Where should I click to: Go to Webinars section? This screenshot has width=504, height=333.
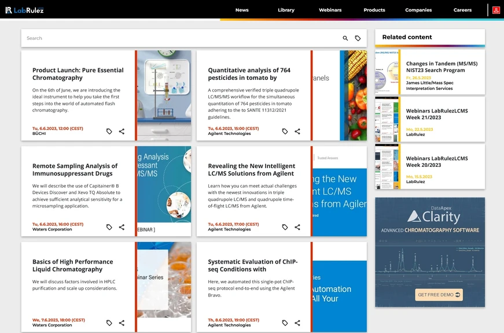tap(330, 10)
